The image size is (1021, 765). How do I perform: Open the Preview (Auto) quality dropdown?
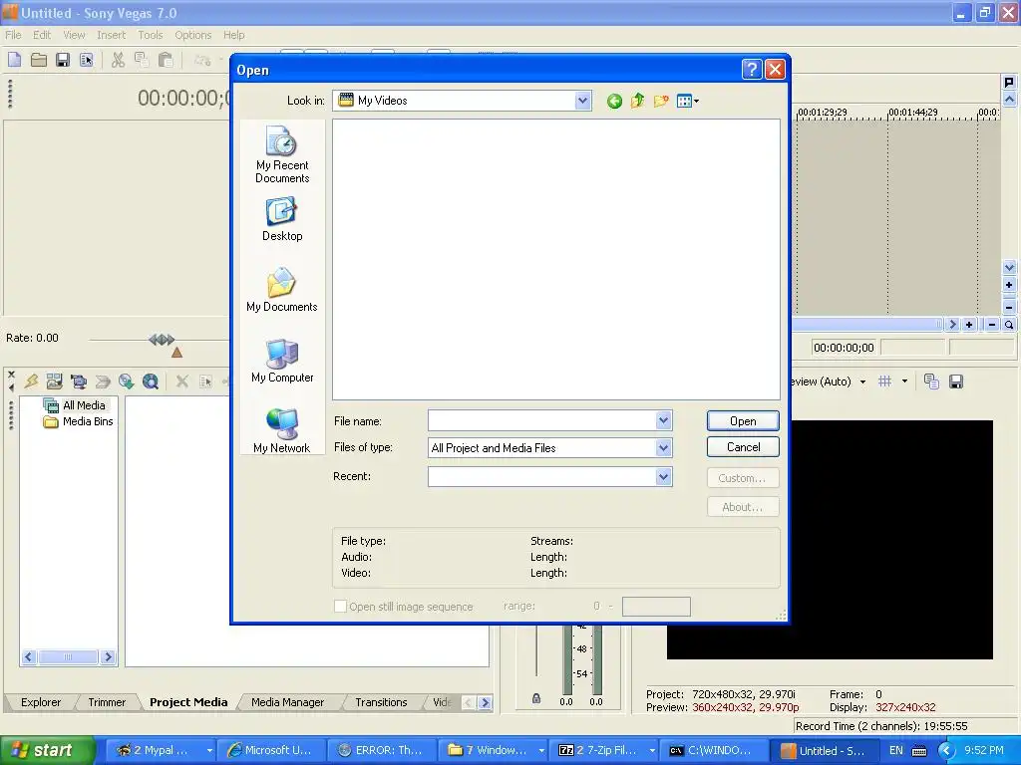coord(862,382)
